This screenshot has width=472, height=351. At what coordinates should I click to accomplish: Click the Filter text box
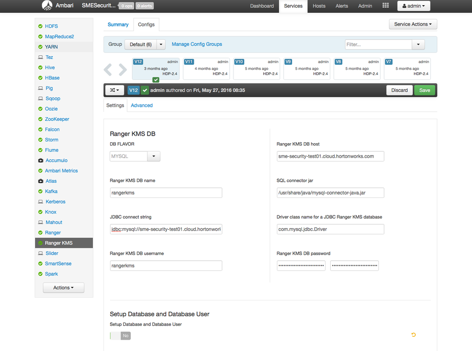(x=378, y=44)
